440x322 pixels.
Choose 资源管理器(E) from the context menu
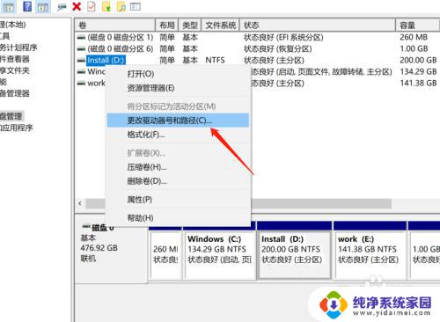178,88
